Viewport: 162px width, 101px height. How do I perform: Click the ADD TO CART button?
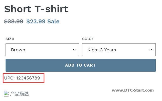pos(80,65)
